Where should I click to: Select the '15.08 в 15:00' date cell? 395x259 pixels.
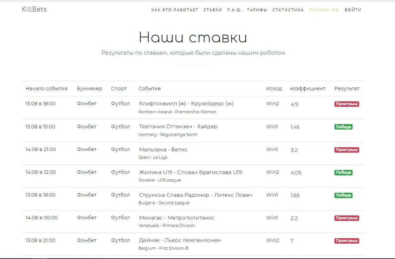pos(40,126)
